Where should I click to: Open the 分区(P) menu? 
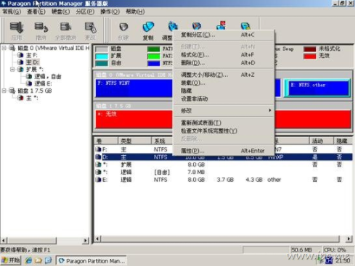click(85, 12)
